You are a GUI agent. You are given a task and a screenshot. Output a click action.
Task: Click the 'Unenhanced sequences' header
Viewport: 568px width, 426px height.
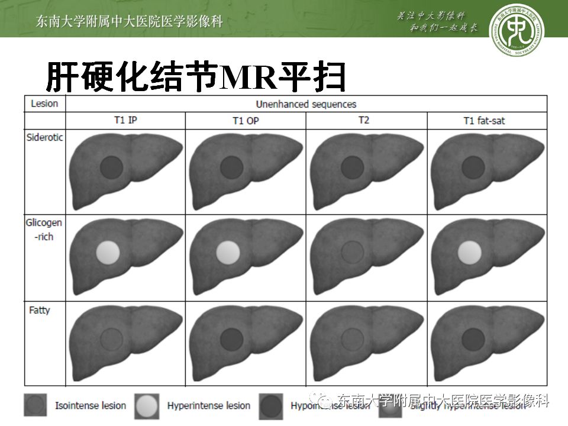tap(306, 104)
